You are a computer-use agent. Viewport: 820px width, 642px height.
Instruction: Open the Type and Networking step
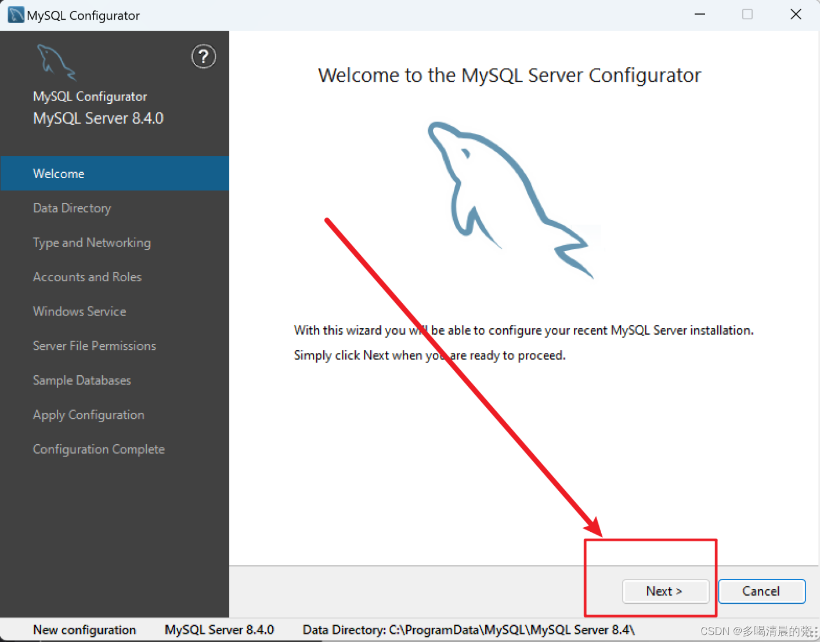point(115,242)
